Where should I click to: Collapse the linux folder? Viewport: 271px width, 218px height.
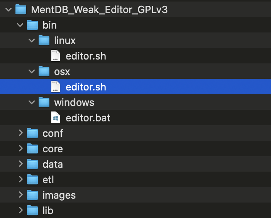32,41
